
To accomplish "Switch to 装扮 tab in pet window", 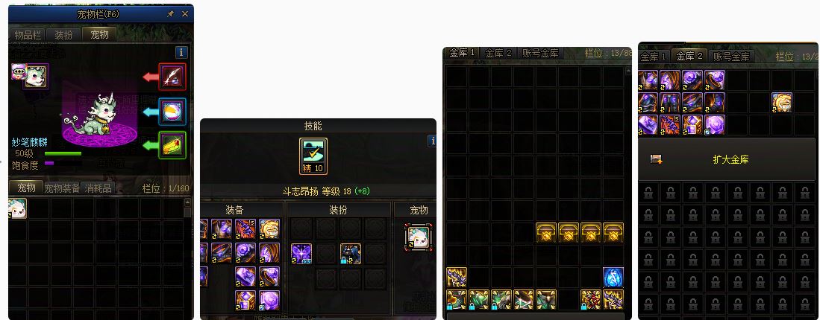I will [x=64, y=35].
